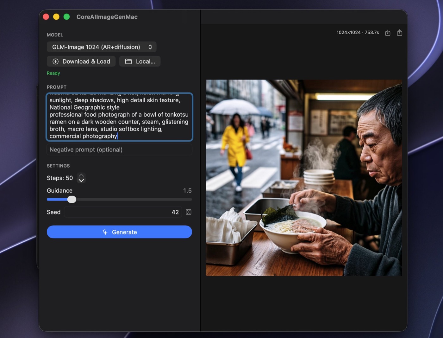The width and height of the screenshot is (443, 338).
Task: Save generated image with download icon
Action: pos(388,33)
